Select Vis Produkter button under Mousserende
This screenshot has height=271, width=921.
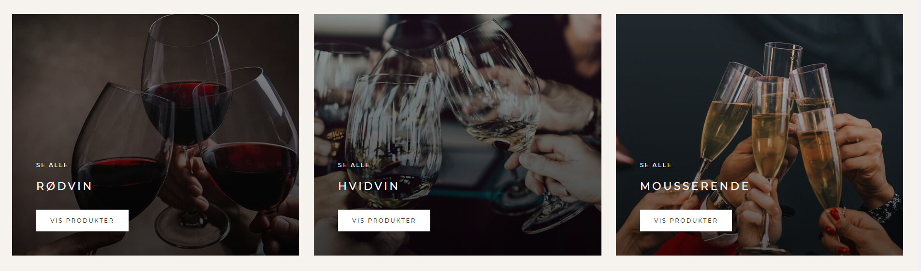tap(686, 220)
